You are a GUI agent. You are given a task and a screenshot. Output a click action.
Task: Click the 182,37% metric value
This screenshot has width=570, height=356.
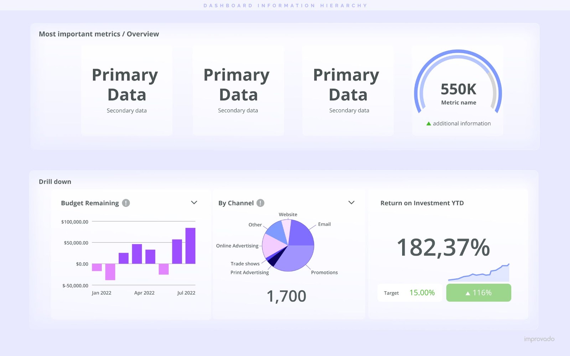coord(444,247)
